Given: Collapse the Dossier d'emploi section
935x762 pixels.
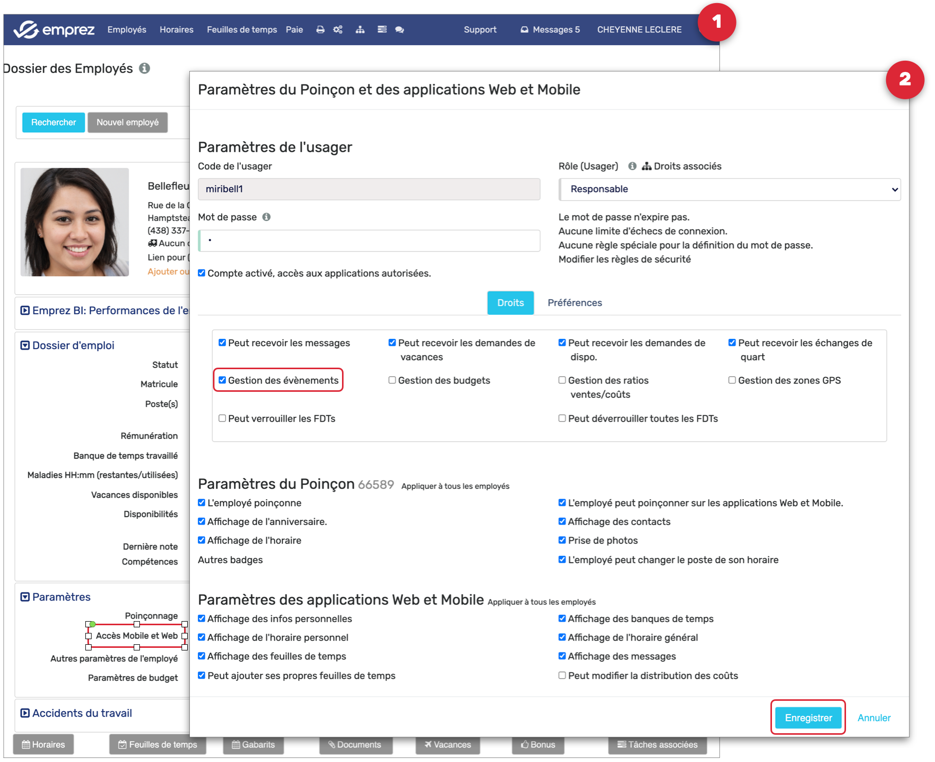Looking at the screenshot, I should tap(25, 346).
